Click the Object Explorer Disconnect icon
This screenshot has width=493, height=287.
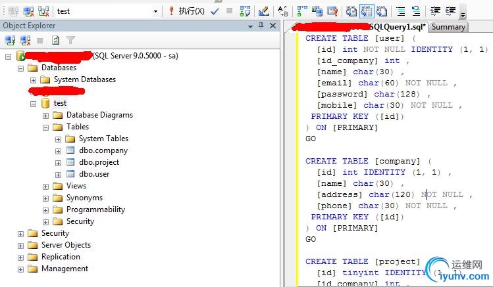[25, 40]
